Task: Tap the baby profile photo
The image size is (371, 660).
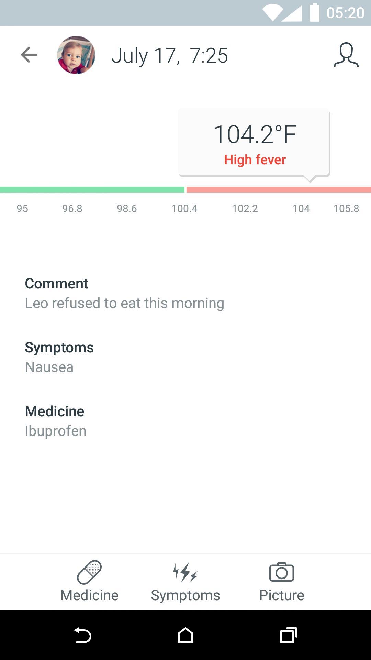Action: coord(76,55)
